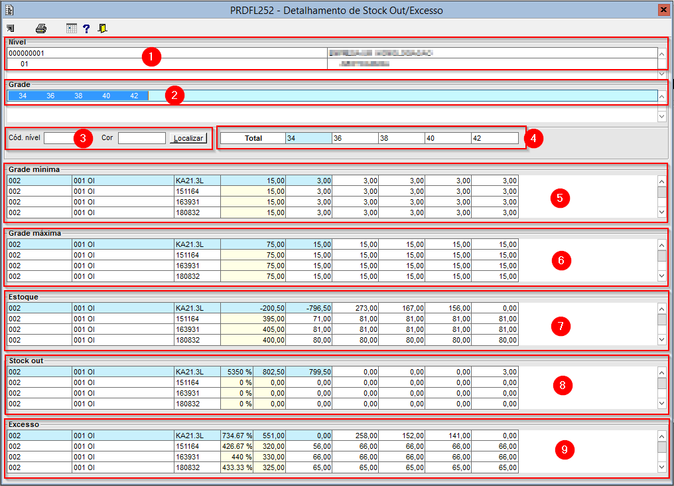This screenshot has width=674, height=486.
Task: Click down arrow of Excesso scrollbar
Action: coord(662,467)
